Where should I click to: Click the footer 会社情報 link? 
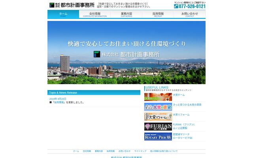[x=87, y=151]
